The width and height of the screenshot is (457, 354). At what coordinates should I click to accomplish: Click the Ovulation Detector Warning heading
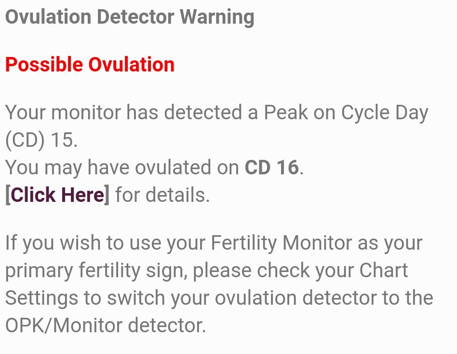[x=129, y=17]
